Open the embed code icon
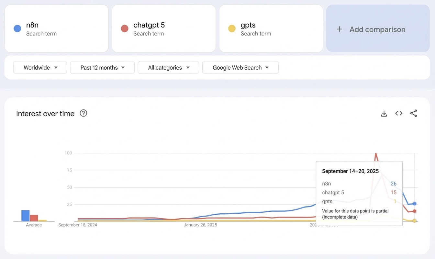 coord(399,113)
